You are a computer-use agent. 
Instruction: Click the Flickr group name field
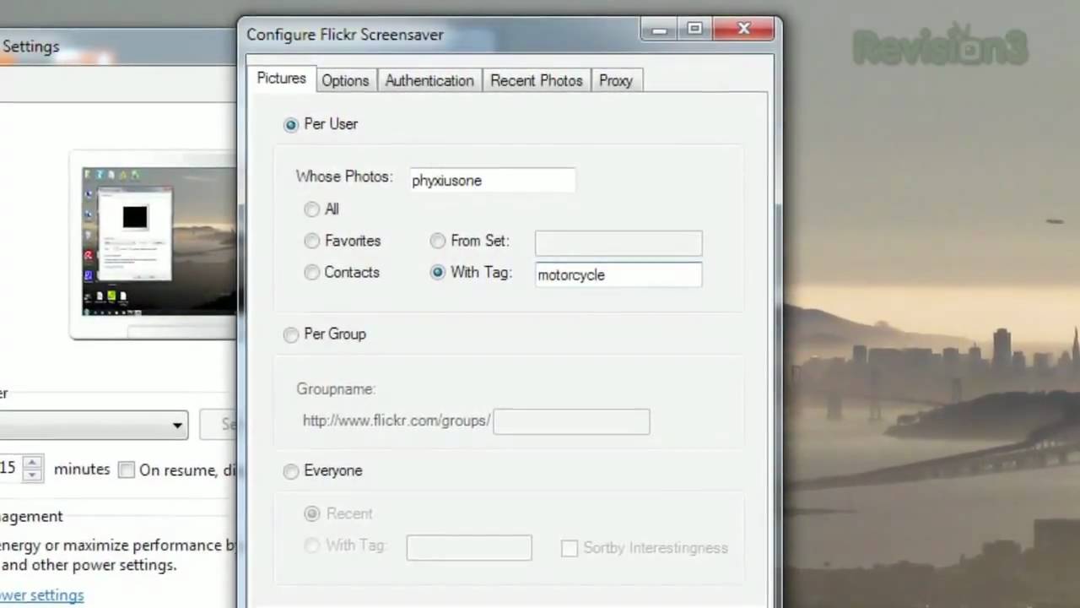[x=571, y=421]
